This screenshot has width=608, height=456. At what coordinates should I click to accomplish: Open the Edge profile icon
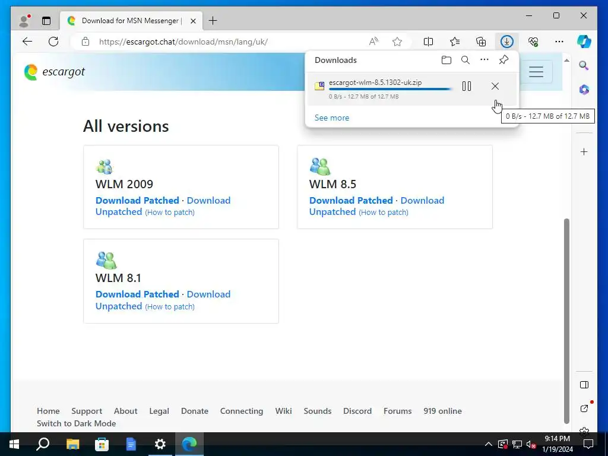pos(24,21)
